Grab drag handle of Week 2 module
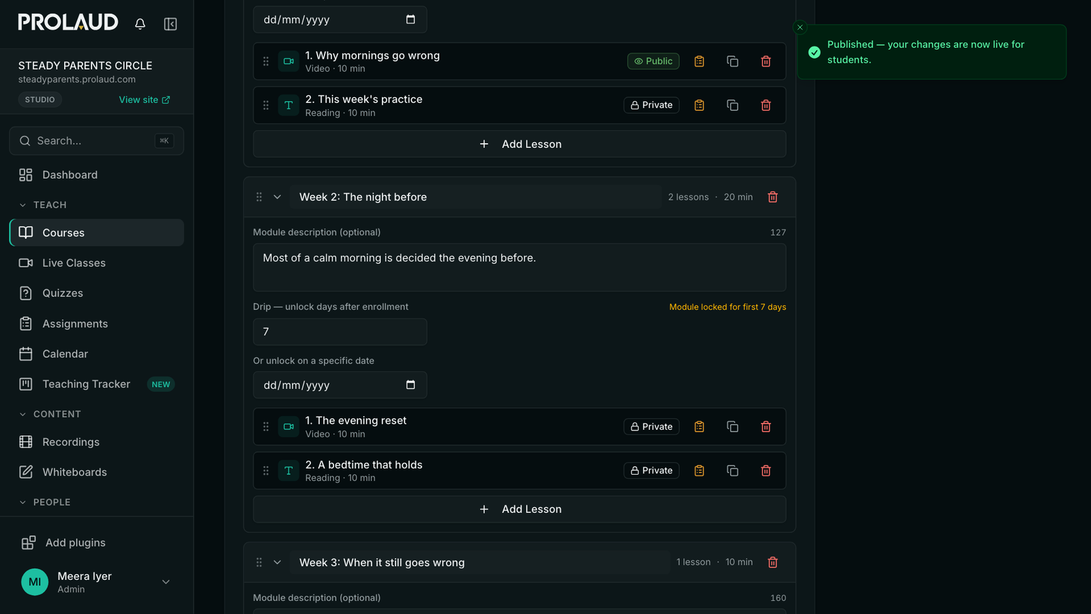This screenshot has height=614, width=1091. coord(259,197)
